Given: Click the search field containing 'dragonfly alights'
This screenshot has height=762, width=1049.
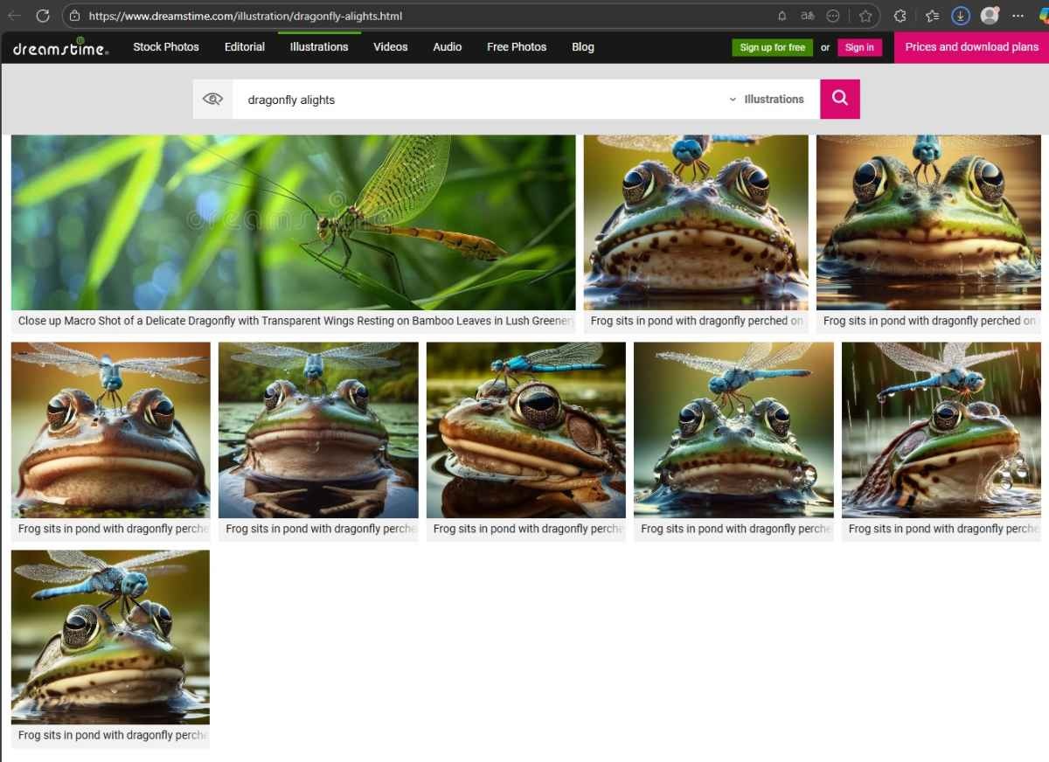Looking at the screenshot, I should click(x=481, y=100).
